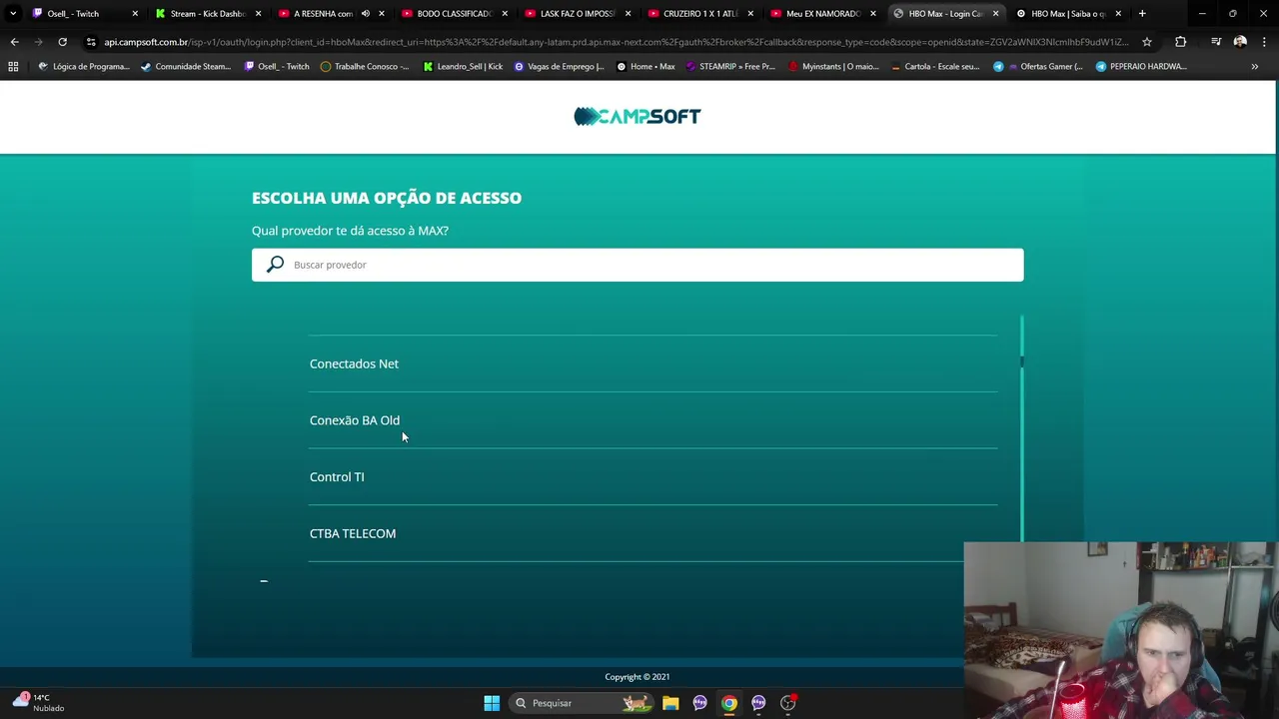
Task: Open the tab search dropdown
Action: click(x=12, y=14)
